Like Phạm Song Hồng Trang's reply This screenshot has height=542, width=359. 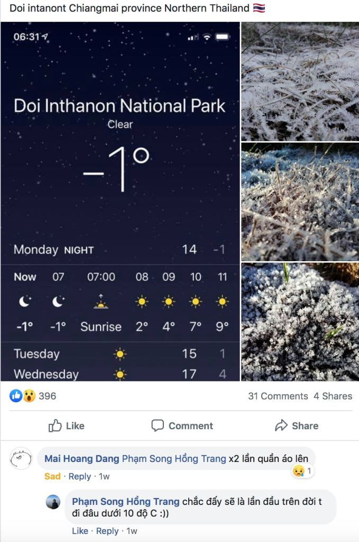click(x=80, y=531)
